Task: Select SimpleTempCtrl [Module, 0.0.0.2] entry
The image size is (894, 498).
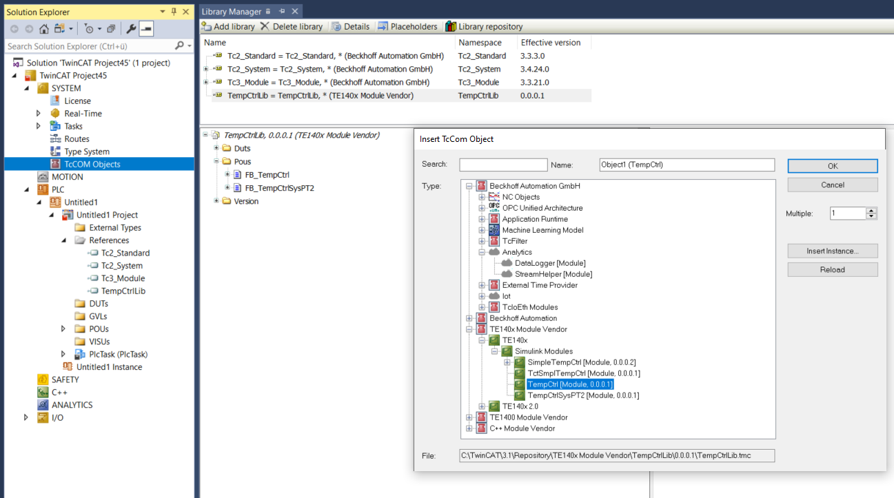Action: pos(581,362)
